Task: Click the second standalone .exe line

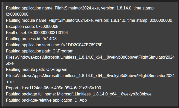Action: click(x=10, y=82)
